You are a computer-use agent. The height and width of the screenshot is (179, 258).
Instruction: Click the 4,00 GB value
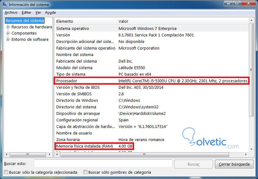[x=125, y=146]
